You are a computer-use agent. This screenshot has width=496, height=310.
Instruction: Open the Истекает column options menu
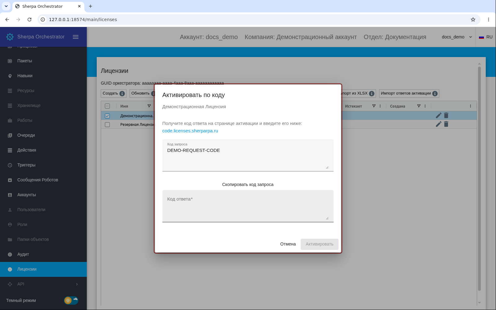[x=380, y=106]
